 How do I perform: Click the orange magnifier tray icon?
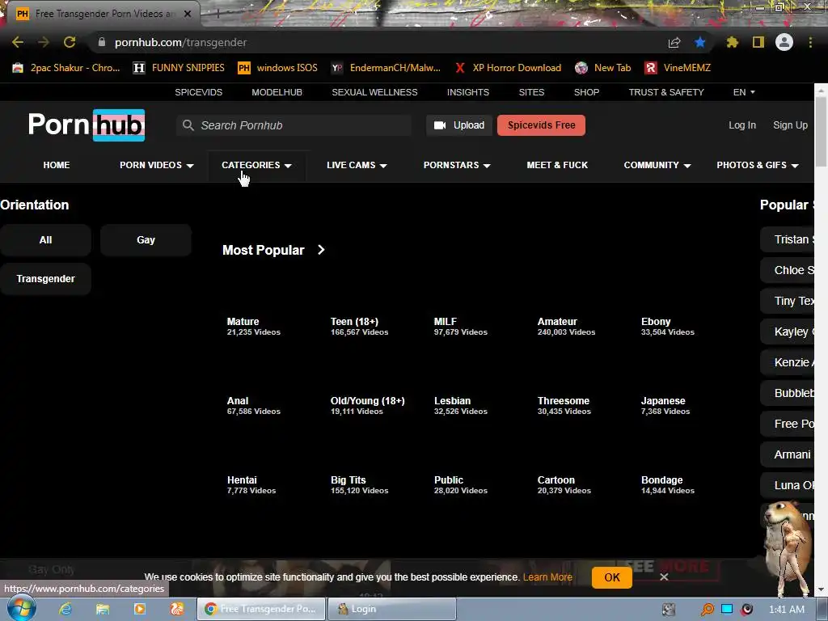pos(707,610)
